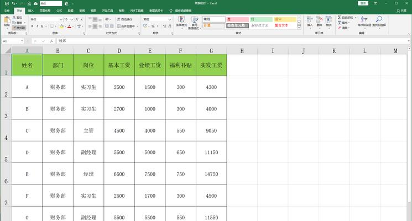The height and width of the screenshot is (221, 412).
Task: Click the Sign in (登录) button
Action: [363, 3]
